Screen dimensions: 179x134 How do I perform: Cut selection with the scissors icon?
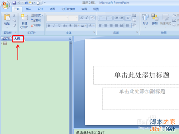click(14, 15)
